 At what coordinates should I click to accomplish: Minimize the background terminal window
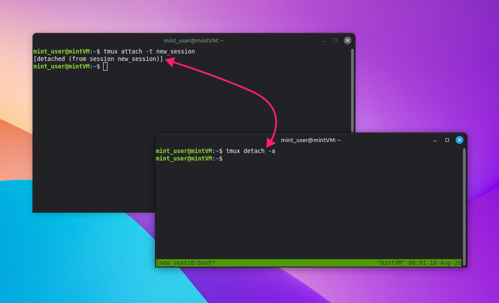tap(323, 41)
